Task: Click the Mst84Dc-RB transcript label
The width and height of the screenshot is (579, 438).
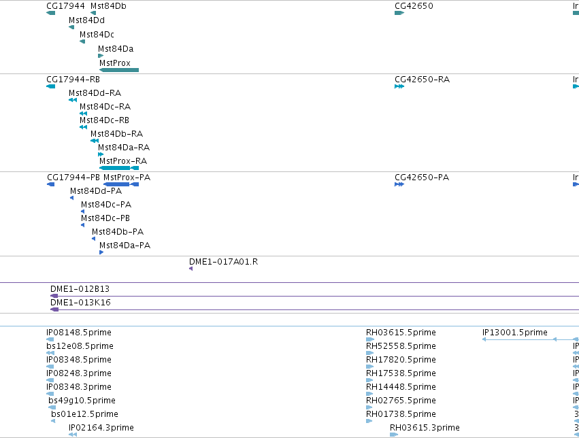Action: click(105, 120)
